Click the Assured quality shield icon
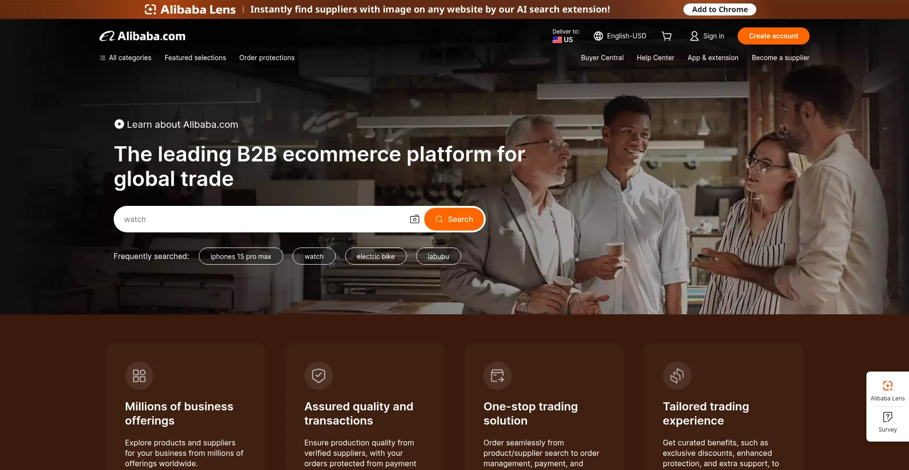 319,376
